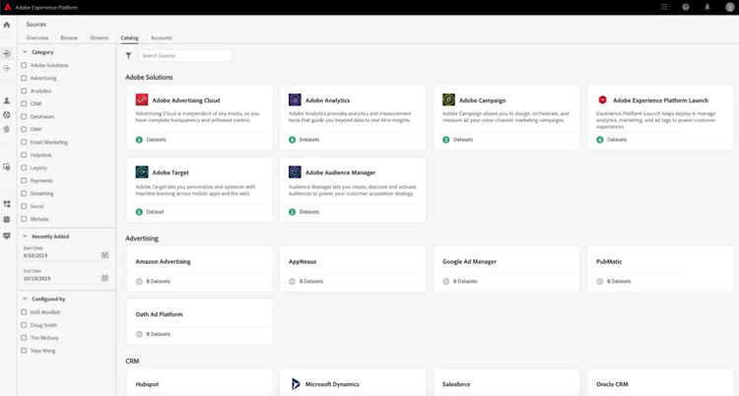The height and width of the screenshot is (396, 739).
Task: Click the Adobe Advertising Cloud logo icon
Action: click(x=142, y=99)
